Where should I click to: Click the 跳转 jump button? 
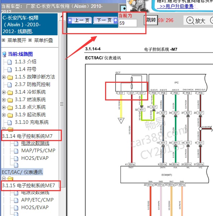coord(151,20)
